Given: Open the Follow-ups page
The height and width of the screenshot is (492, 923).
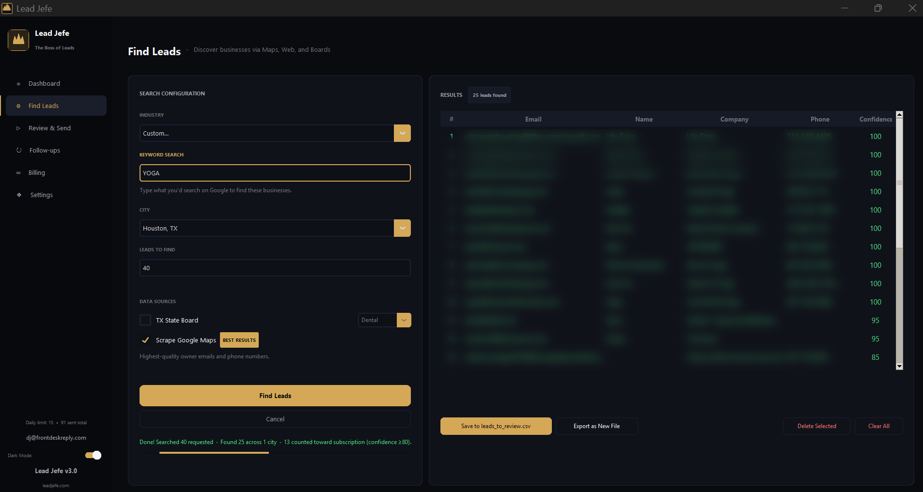Looking at the screenshot, I should click(x=45, y=151).
